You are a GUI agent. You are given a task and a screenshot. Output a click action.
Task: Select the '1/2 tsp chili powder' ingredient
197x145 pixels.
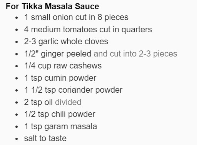[x=60, y=114]
